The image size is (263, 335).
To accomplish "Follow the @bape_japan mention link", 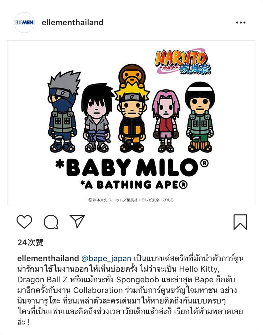I will point(106,258).
